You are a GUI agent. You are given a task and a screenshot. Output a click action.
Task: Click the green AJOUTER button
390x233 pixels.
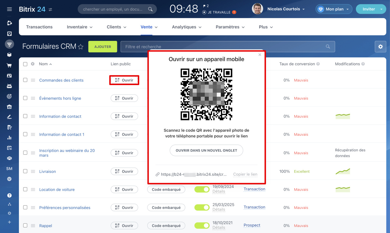click(x=103, y=47)
